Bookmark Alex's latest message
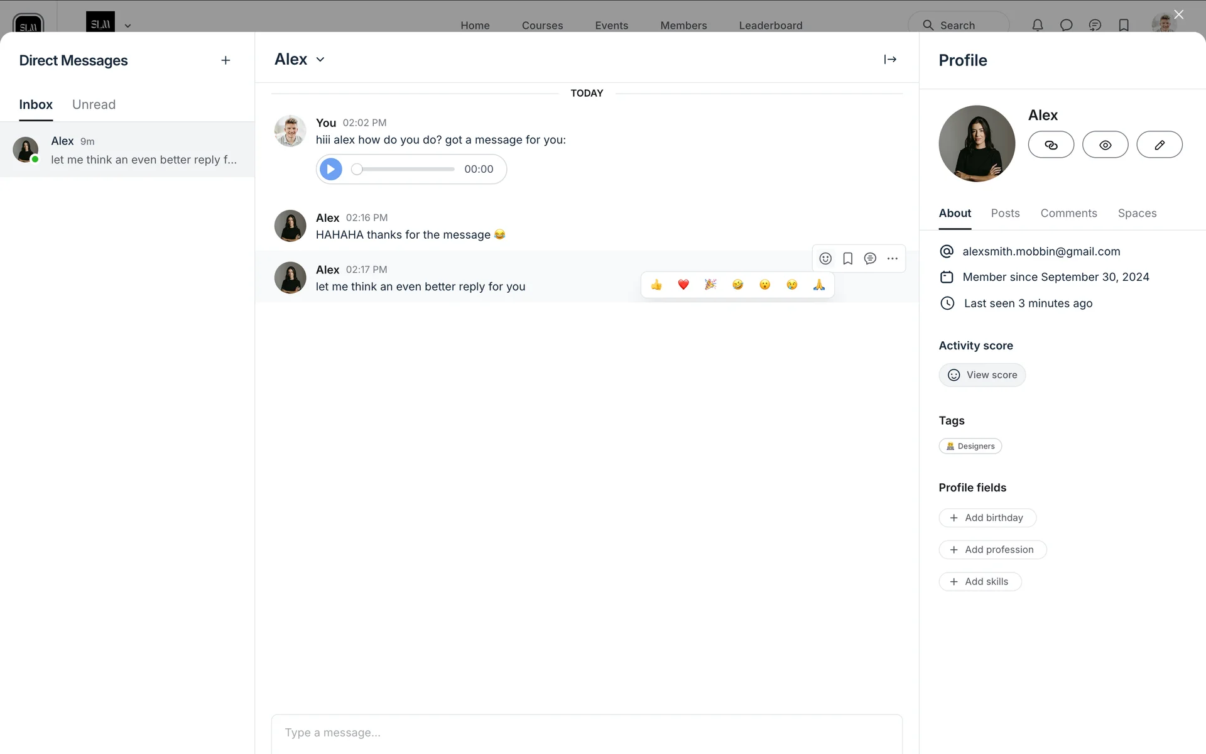 pos(847,258)
